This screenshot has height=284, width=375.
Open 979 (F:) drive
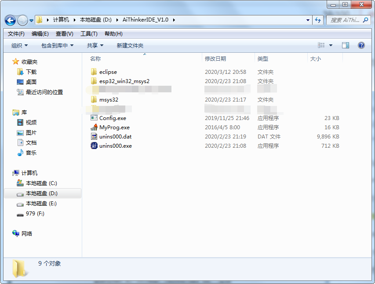[x=35, y=213]
